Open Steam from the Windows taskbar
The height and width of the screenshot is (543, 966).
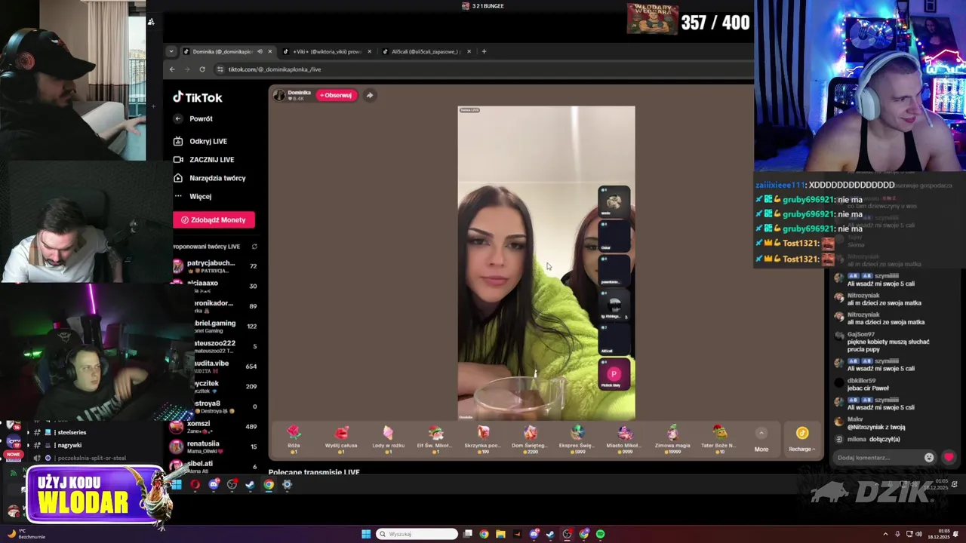click(550, 534)
